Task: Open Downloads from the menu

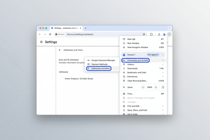Action: 143,68
